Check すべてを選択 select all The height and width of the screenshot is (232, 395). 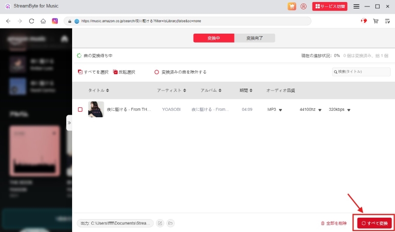coord(93,72)
